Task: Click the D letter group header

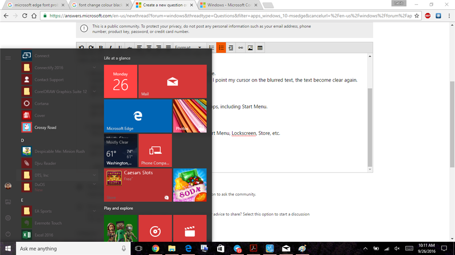Action: pos(22,140)
